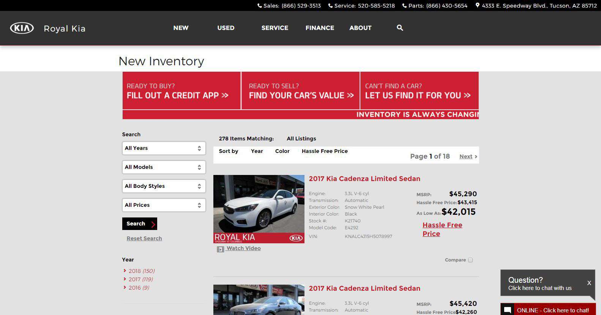Open the site search magnifier icon
The image size is (601, 315).
pyautogui.click(x=400, y=28)
